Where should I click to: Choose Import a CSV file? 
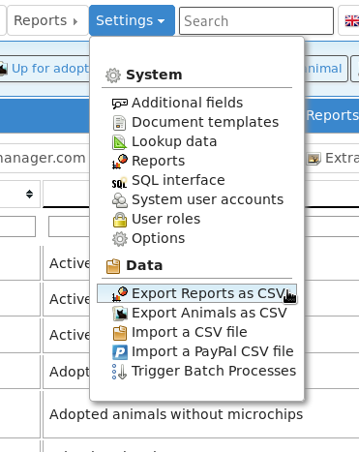point(190,332)
